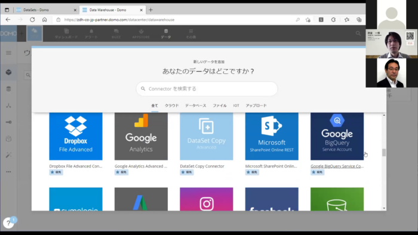Screen dimensions: 418x235
Task: Click the scrollbar up arrow
Action: click(384, 115)
